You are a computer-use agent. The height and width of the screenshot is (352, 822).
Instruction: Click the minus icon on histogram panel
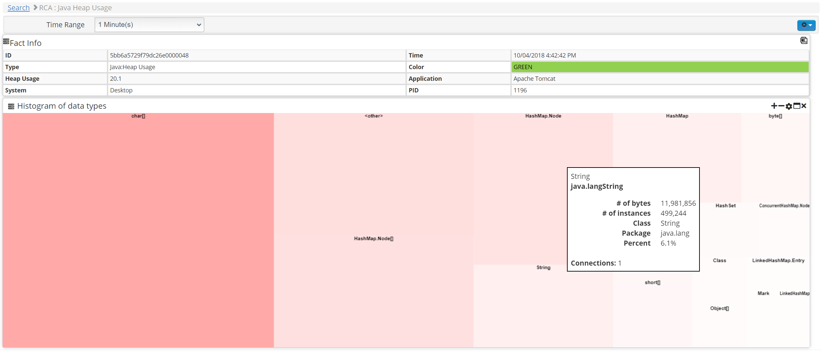click(781, 106)
